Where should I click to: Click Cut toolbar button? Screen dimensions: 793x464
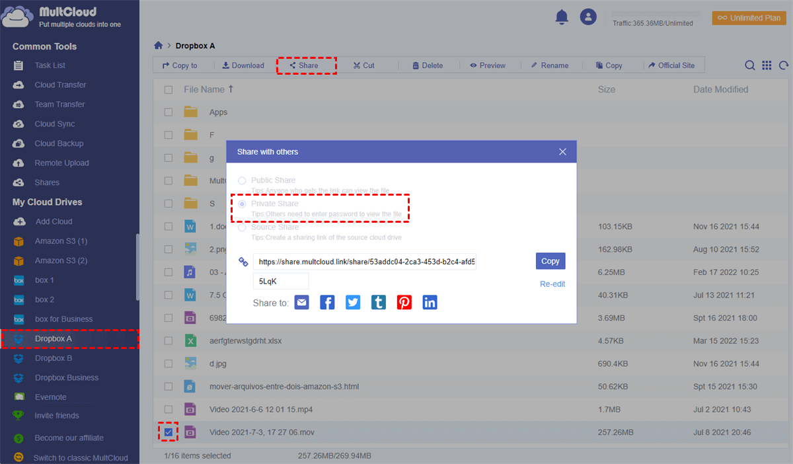click(x=364, y=65)
